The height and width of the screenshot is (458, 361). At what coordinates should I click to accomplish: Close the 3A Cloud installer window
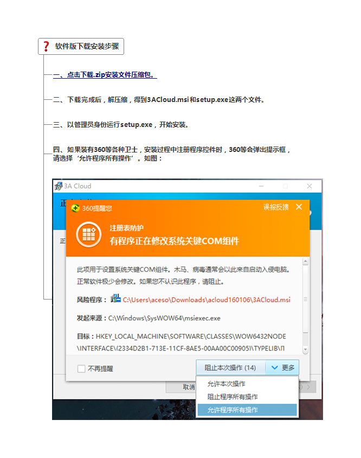pyautogui.click(x=310, y=186)
